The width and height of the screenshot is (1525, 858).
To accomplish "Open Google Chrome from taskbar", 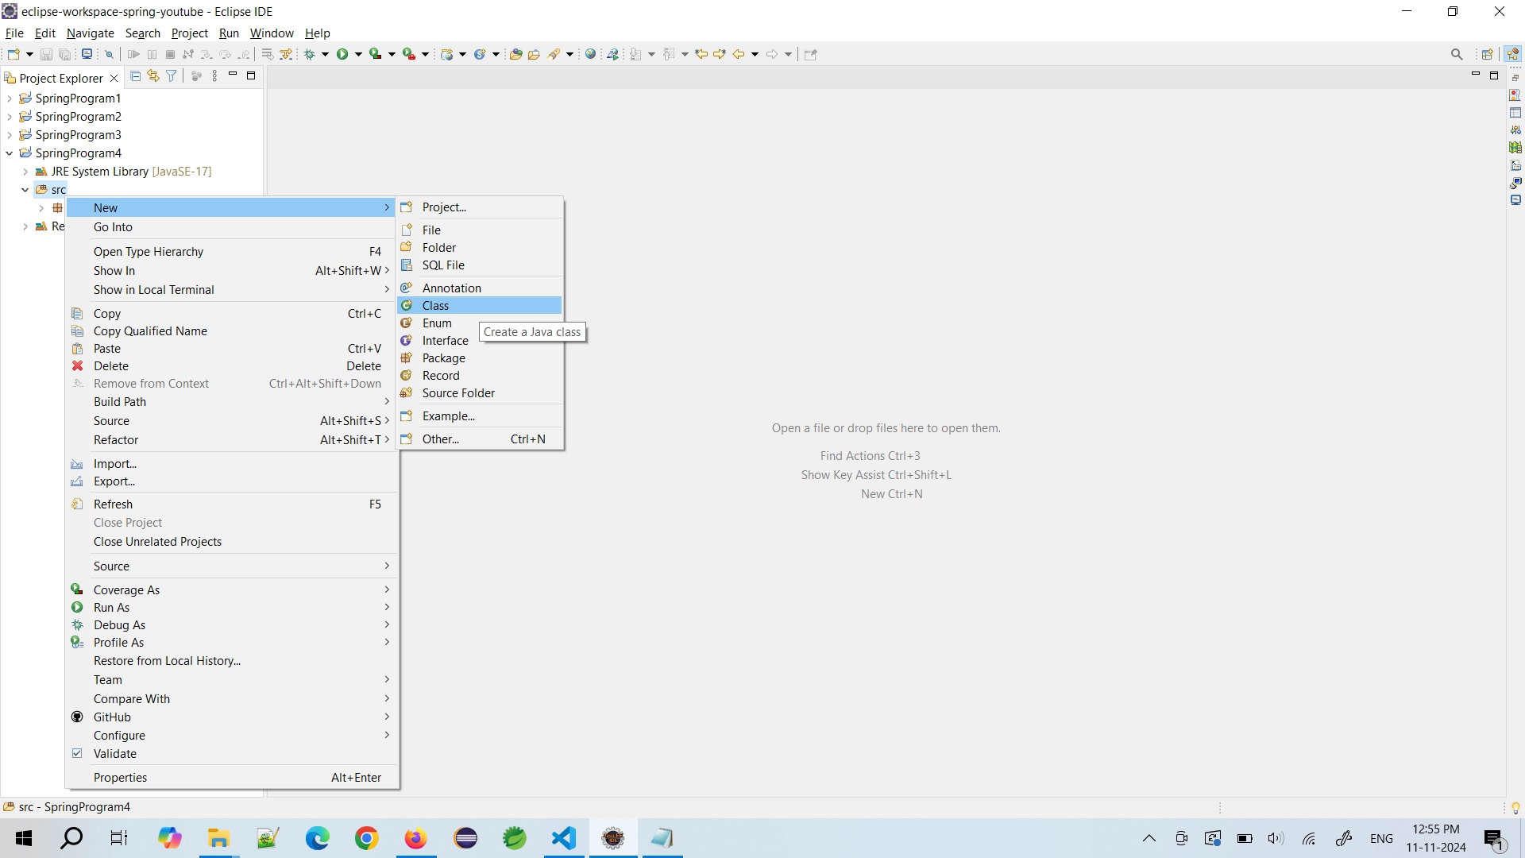I will tap(366, 838).
